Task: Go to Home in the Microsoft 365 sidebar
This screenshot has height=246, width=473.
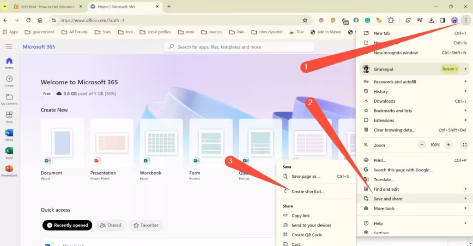Action: [9, 63]
